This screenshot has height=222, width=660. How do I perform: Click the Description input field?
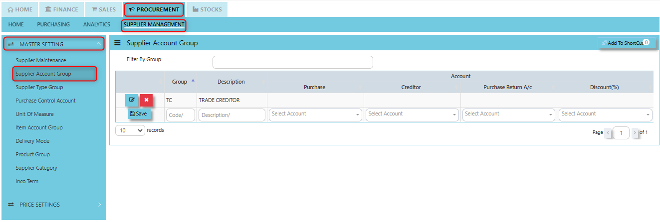click(232, 115)
